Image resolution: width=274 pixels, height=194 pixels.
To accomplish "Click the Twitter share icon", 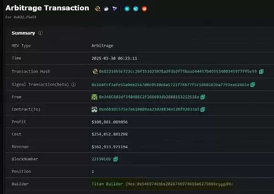I will [127, 9].
